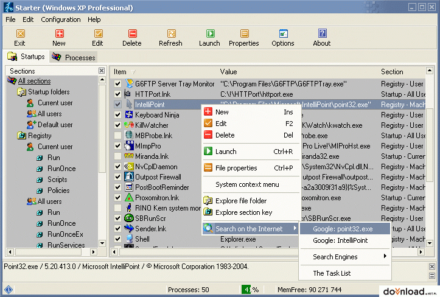Screen dimensions: 440x297
Task: Select the Sender.lnk item icon
Action: (129, 228)
